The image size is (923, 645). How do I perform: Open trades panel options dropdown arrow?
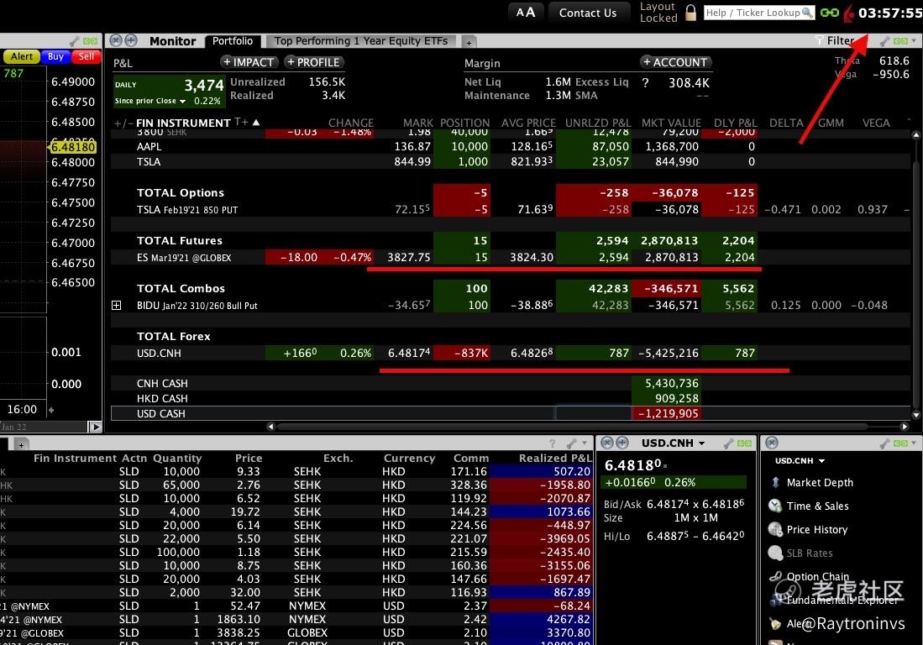(x=585, y=443)
